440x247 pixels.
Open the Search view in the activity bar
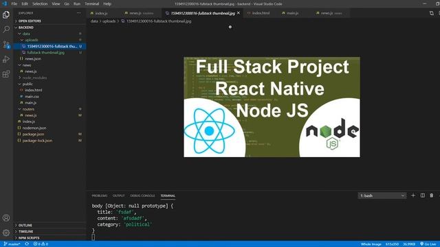pos(6,29)
